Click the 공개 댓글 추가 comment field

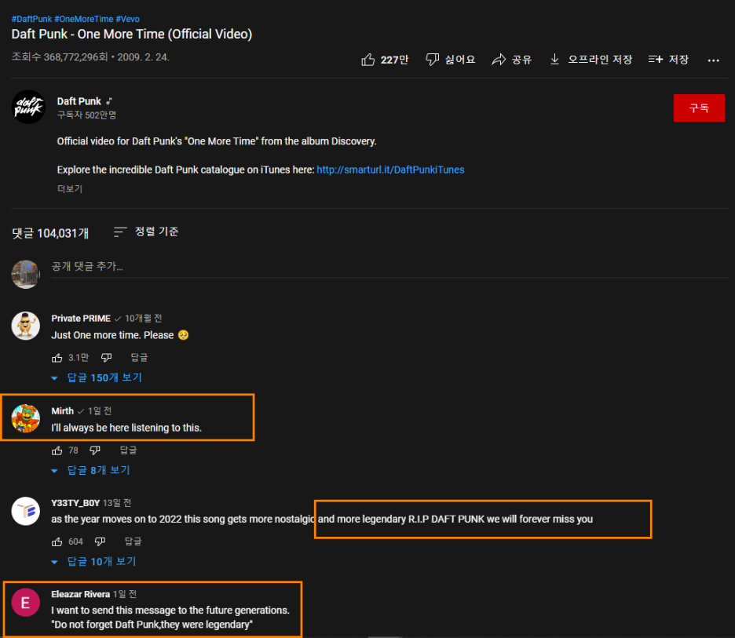389,267
